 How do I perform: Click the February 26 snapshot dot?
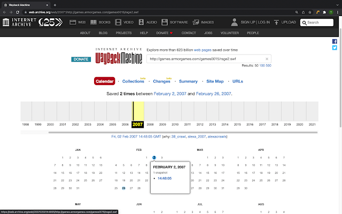[123, 188]
